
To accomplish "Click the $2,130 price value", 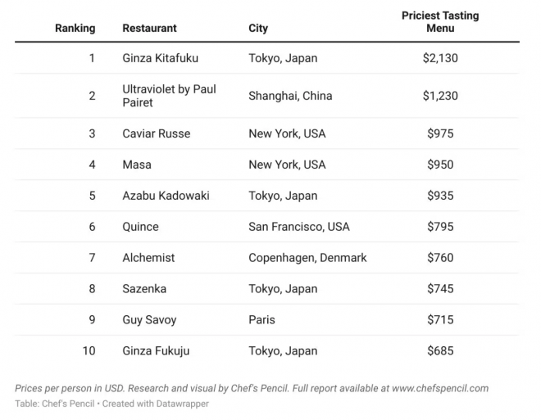I will point(440,58).
